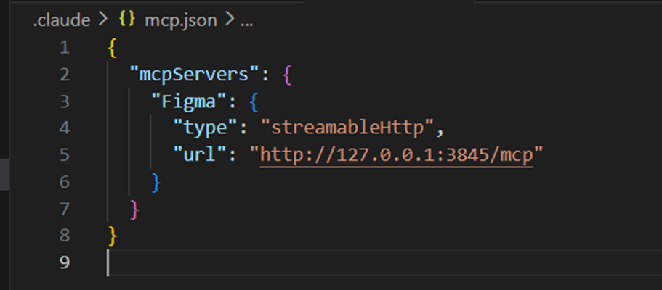Screen dimensions: 662x290
Task: Click the blue closing brace on line 6
Action: [x=156, y=181]
